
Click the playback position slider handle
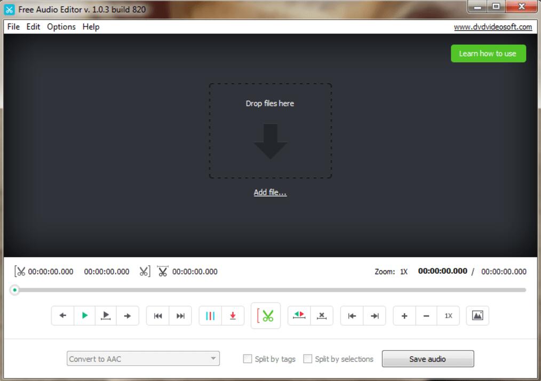[x=15, y=290]
